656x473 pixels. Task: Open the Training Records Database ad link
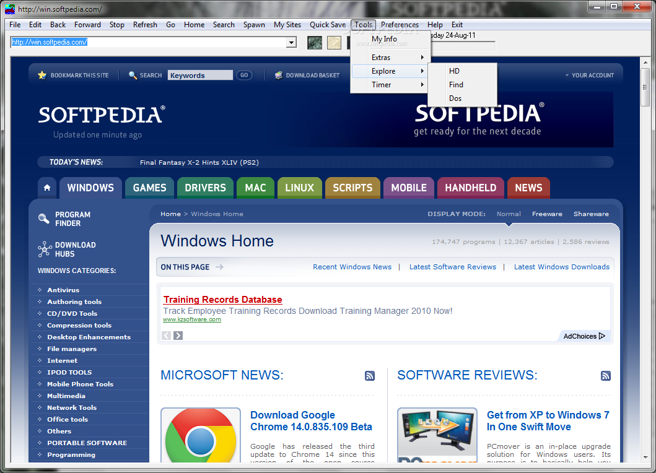[222, 300]
